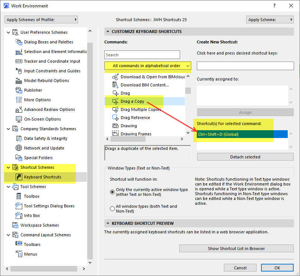Click commands list scroll up arrow
The image size is (300, 276).
click(x=188, y=76)
